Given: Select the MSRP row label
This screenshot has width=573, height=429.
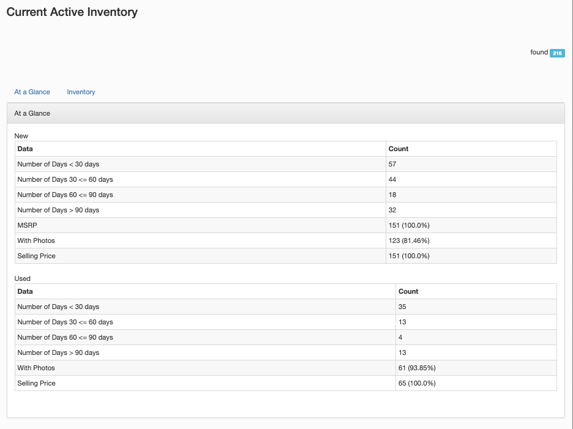Looking at the screenshot, I should click(26, 225).
